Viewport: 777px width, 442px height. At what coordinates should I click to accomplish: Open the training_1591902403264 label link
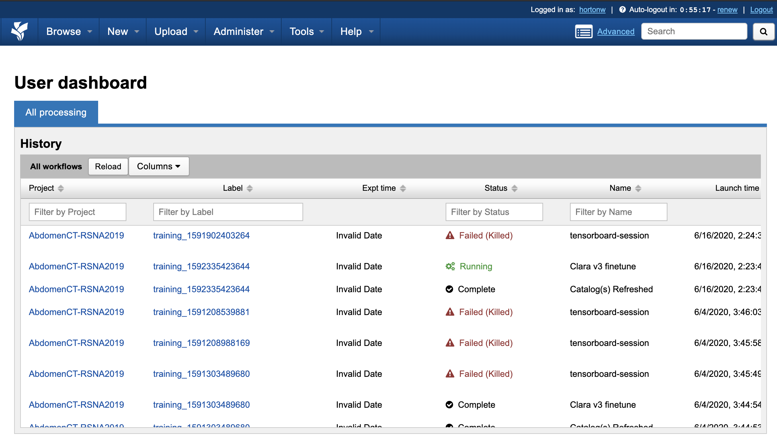[x=201, y=235]
